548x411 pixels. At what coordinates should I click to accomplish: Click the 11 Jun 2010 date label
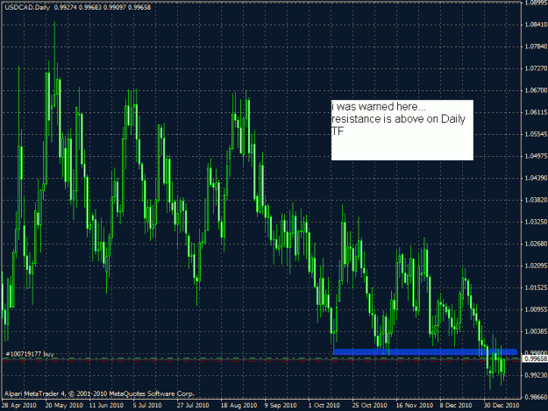click(106, 406)
